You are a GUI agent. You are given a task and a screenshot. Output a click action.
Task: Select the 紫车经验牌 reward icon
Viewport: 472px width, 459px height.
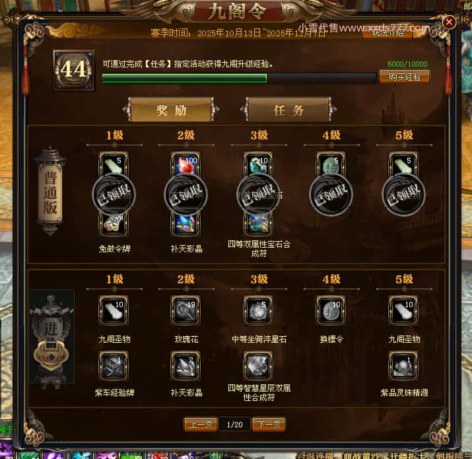pyautogui.click(x=114, y=366)
